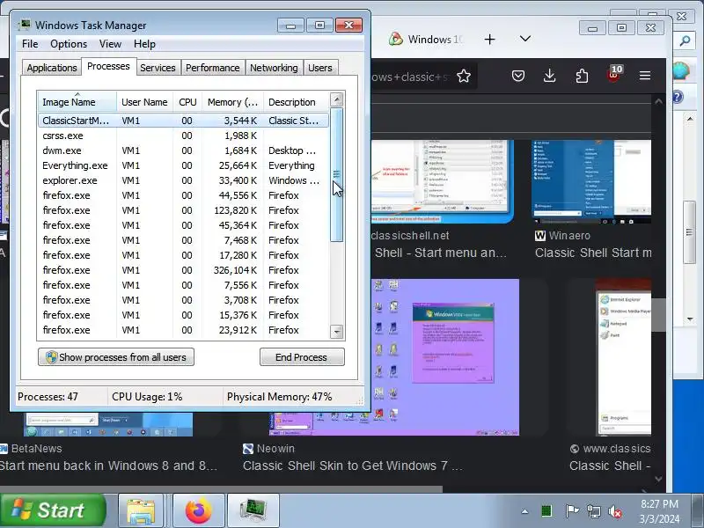This screenshot has width=704, height=528.
Task: Open the Firefox Downloads panel icon
Action: pos(549,76)
